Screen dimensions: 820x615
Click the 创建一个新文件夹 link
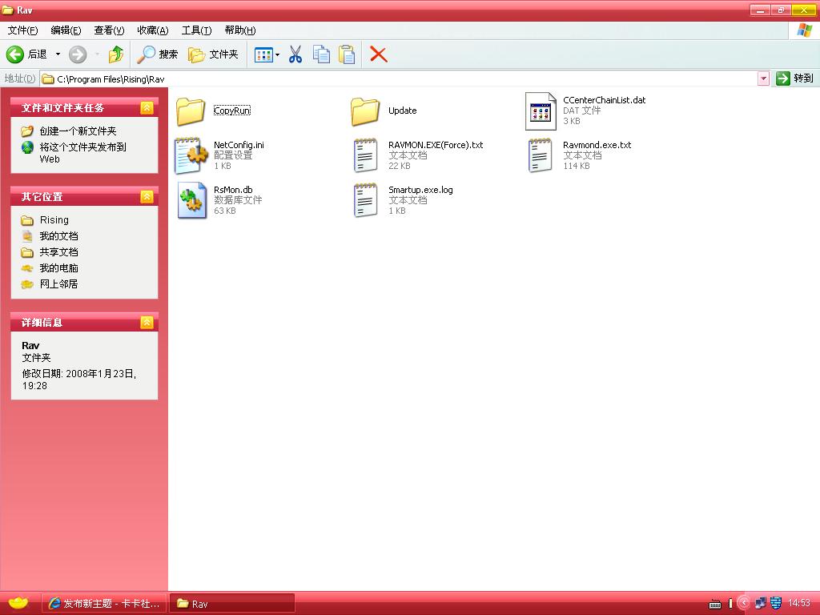tap(78, 131)
